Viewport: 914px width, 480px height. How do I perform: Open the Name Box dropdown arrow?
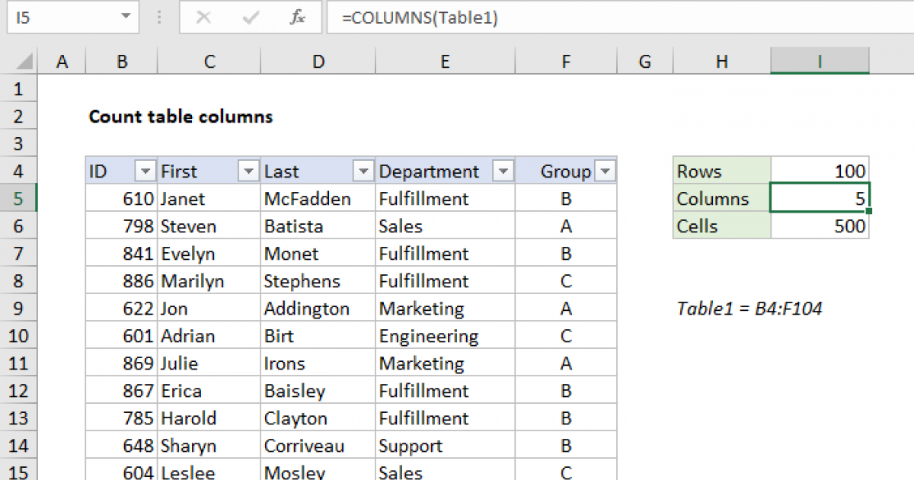click(x=127, y=18)
